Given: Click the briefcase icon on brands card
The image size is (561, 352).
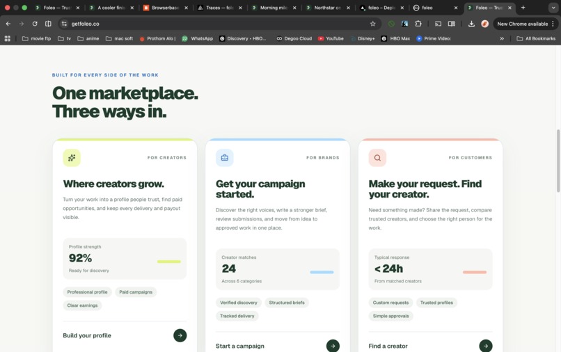Looking at the screenshot, I should click(225, 158).
